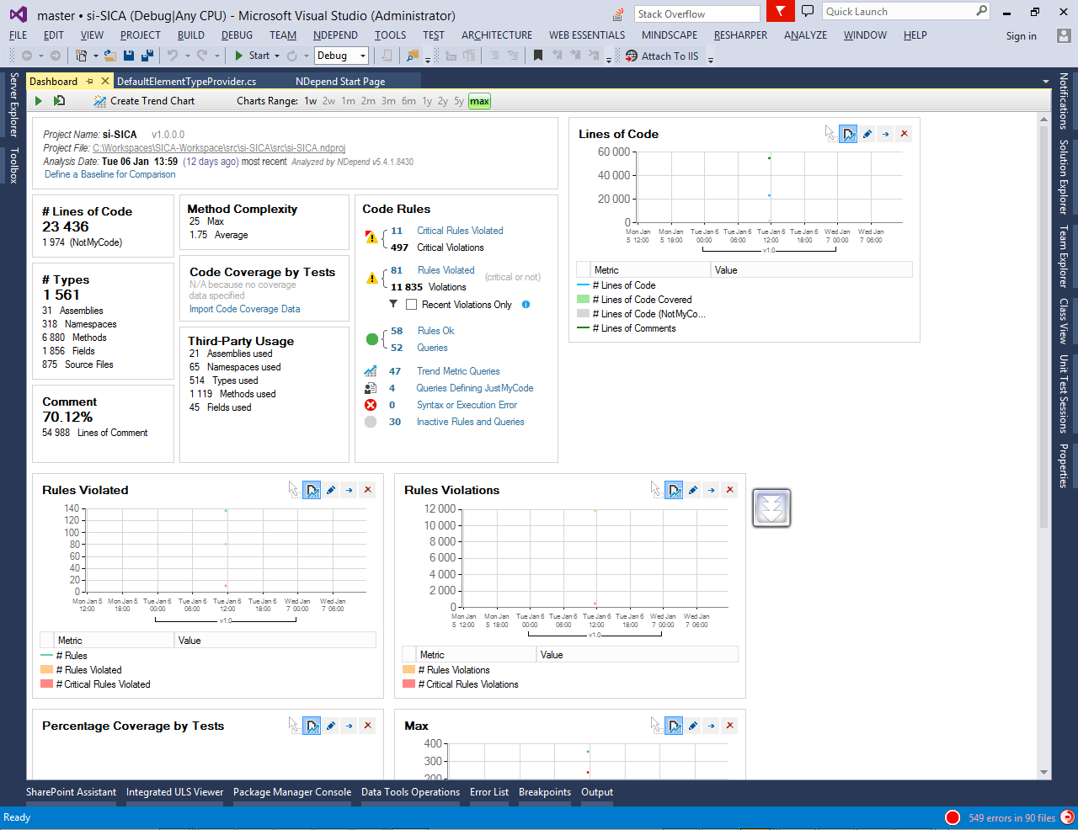Remove the Lines of Code chart
The width and height of the screenshot is (1078, 830).
point(905,134)
